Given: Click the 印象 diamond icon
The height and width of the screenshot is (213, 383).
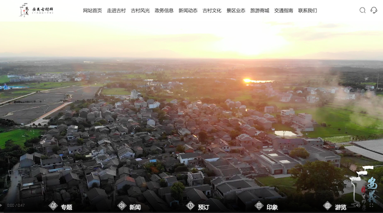Looking at the screenshot, I should click(259, 206).
